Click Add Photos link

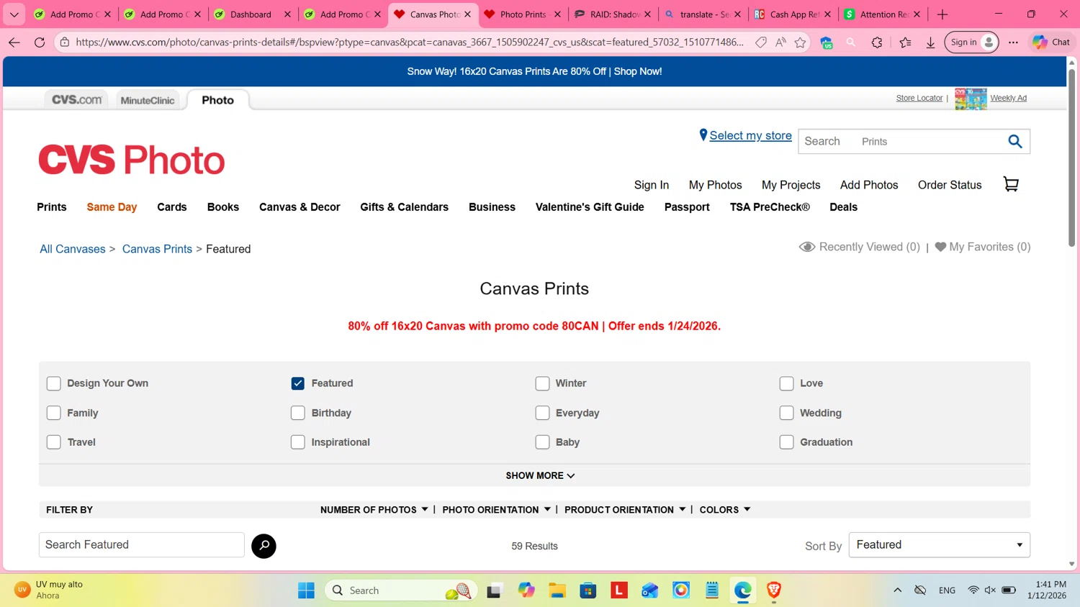coord(869,185)
